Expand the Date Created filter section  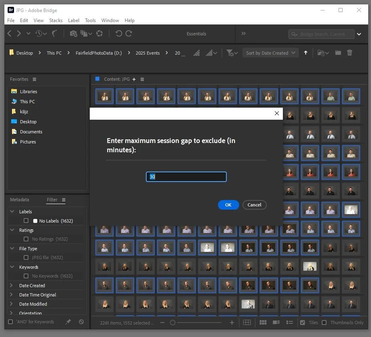[x=11, y=286]
